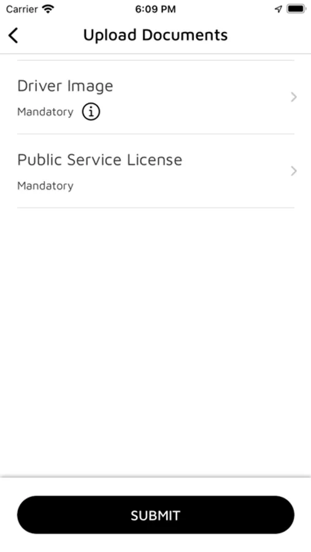Select the Public Service License entry

tap(156, 171)
